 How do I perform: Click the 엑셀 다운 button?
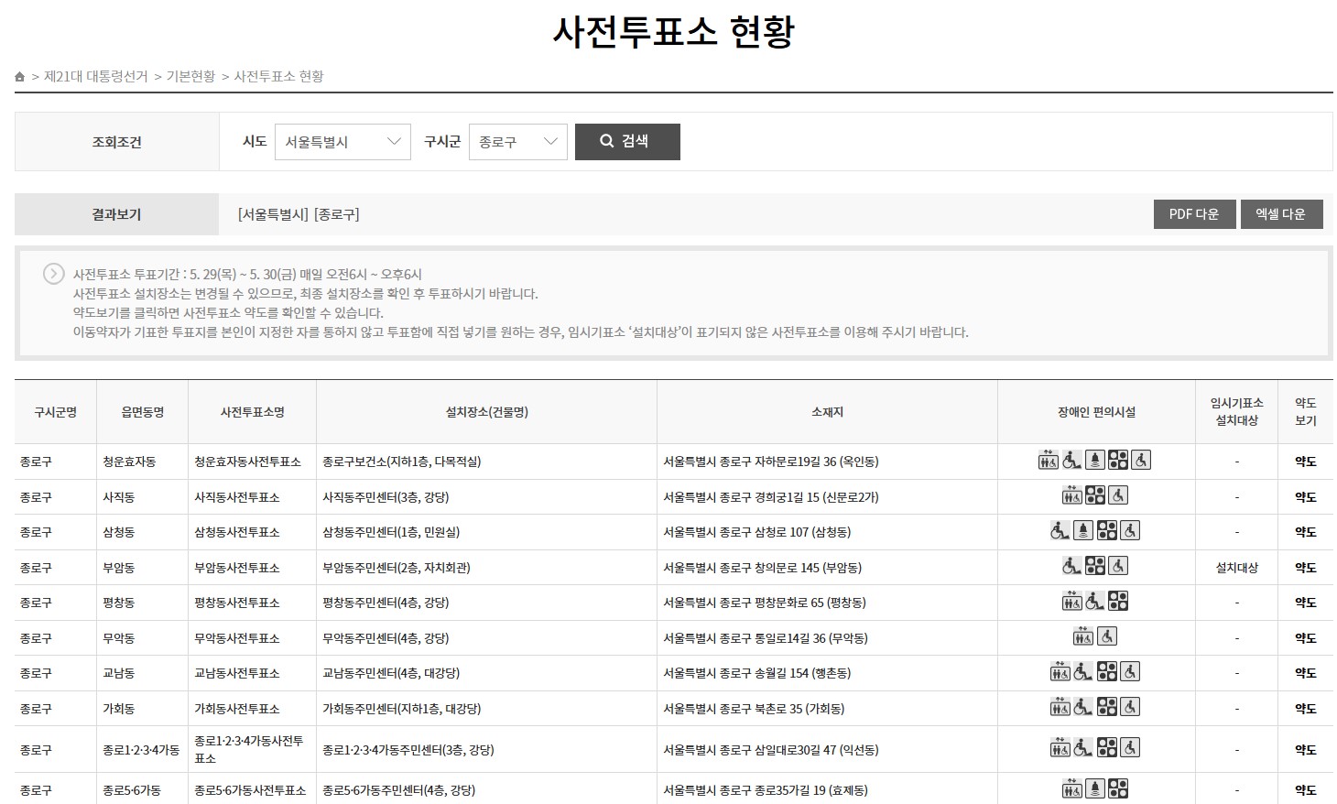tap(1281, 213)
